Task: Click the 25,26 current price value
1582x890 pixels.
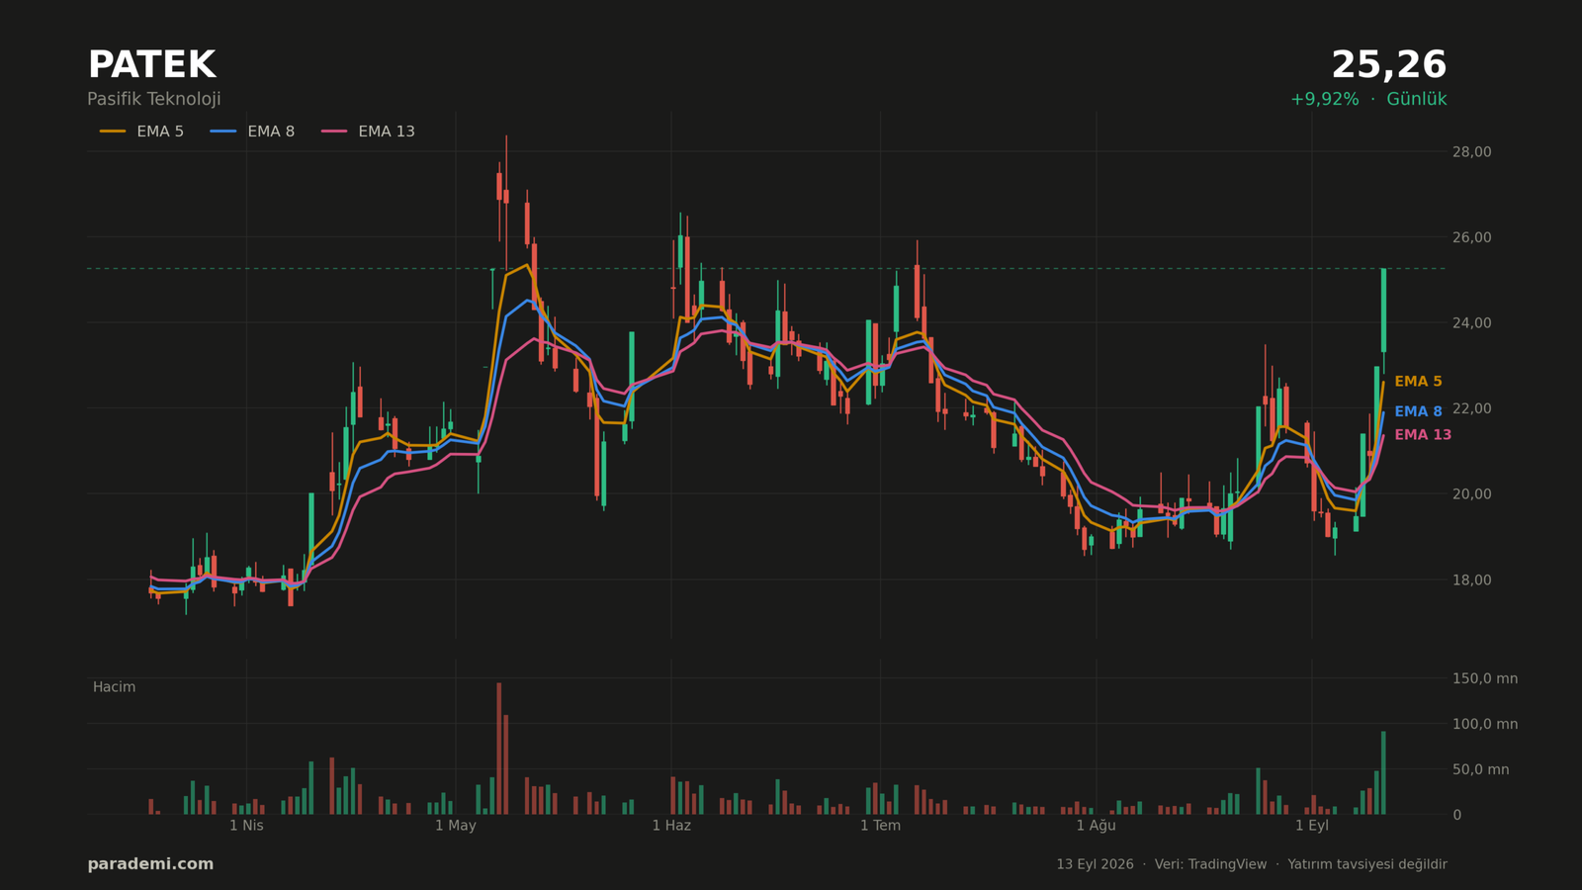Action: (x=1388, y=65)
